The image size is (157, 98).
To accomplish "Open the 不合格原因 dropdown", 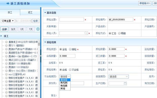I will click(65, 77).
